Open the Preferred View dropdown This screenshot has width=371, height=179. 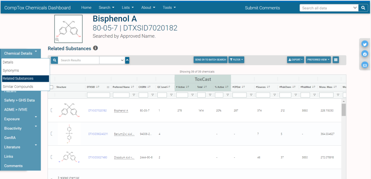click(318, 60)
